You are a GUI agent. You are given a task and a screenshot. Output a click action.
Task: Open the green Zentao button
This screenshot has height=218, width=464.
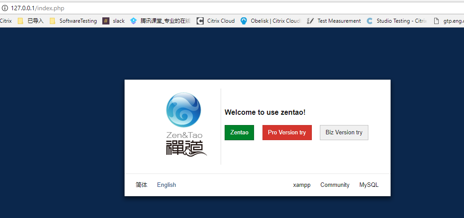(x=239, y=132)
